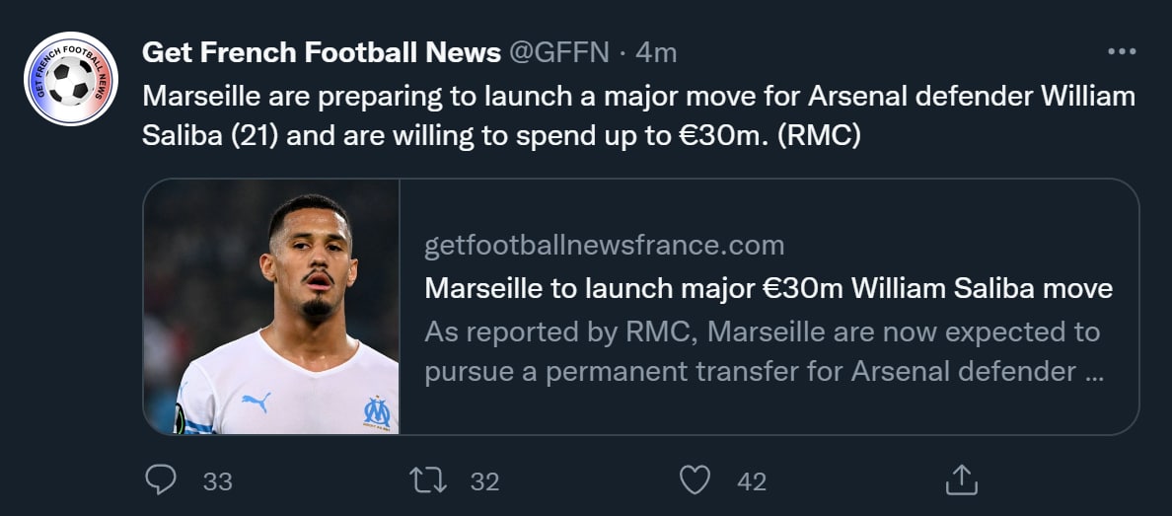This screenshot has width=1172, height=516.
Task: Click the Marseille crest on the white jersey
Action: click(377, 410)
